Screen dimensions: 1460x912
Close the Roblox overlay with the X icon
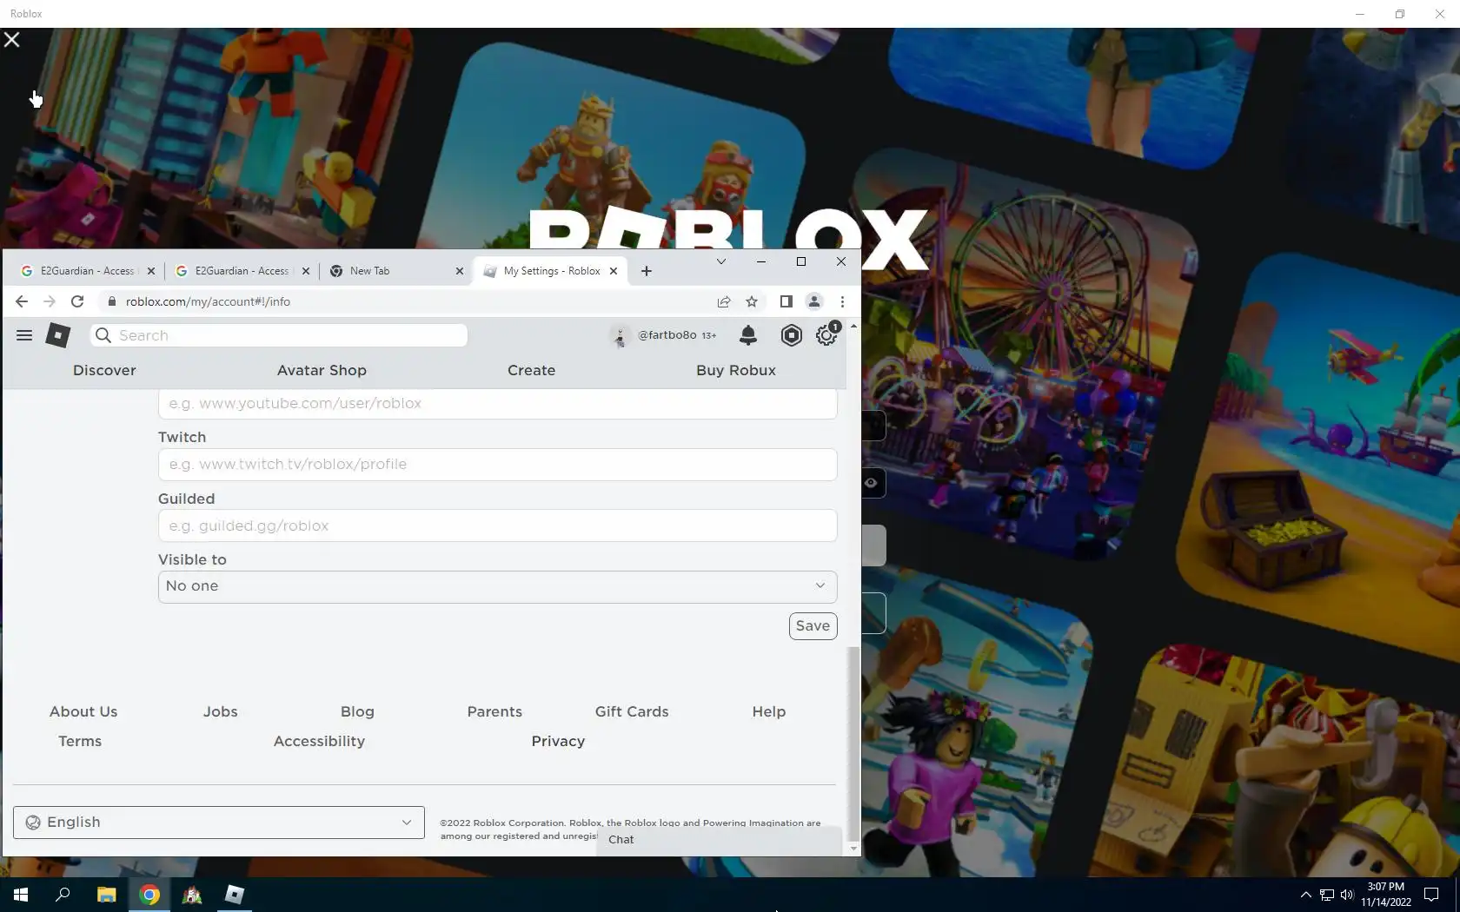click(12, 39)
